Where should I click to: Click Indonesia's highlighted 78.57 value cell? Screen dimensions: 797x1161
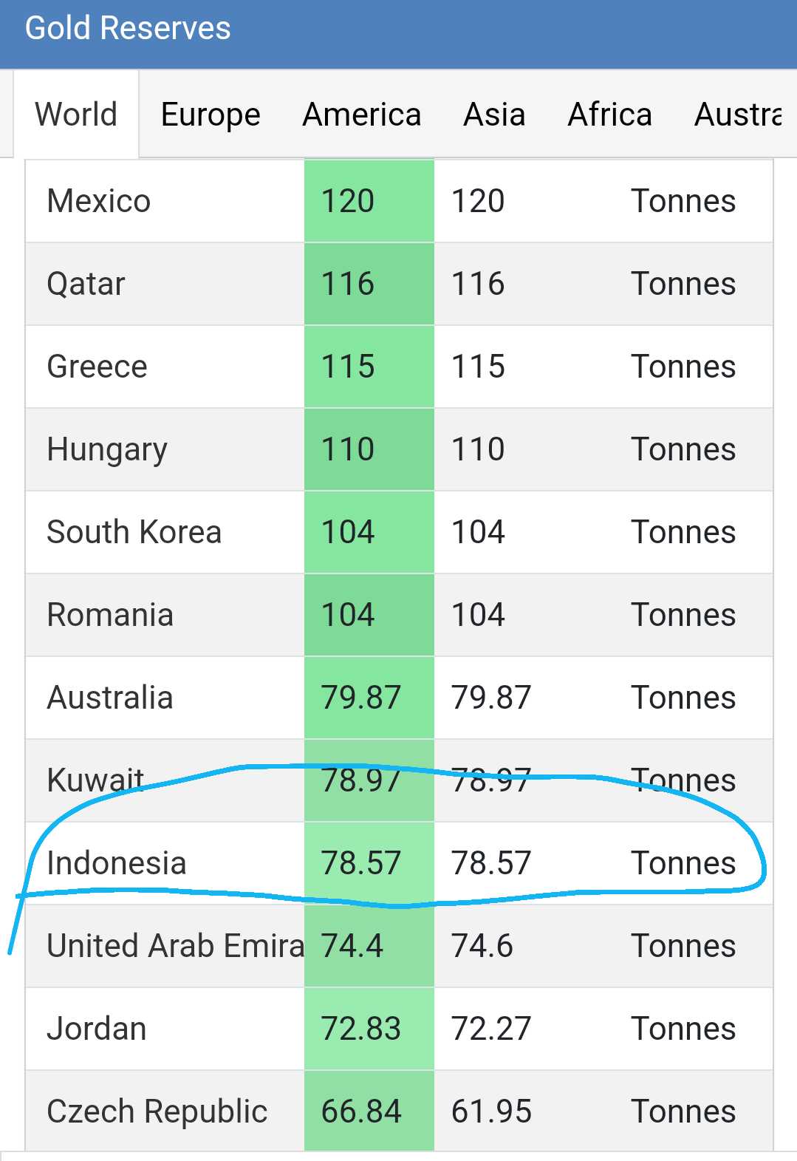click(x=361, y=863)
